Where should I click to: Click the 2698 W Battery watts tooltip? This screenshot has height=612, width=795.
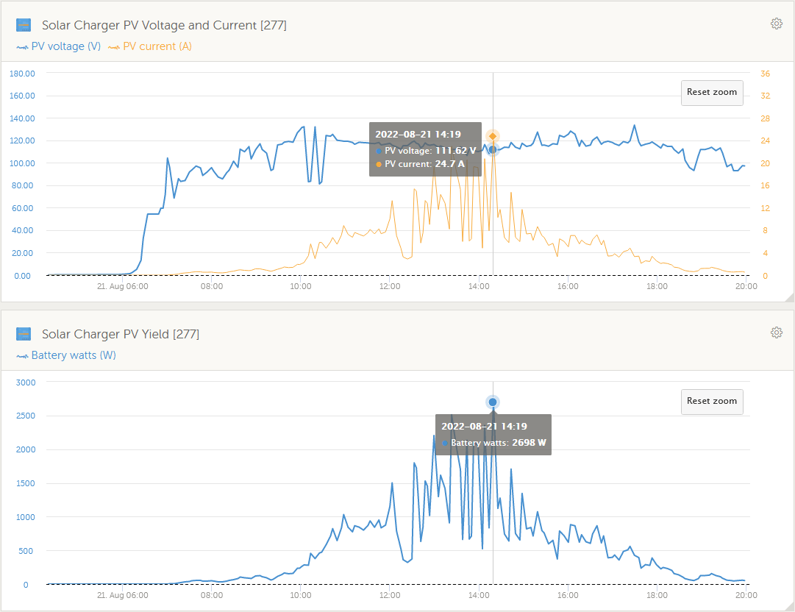(x=493, y=435)
